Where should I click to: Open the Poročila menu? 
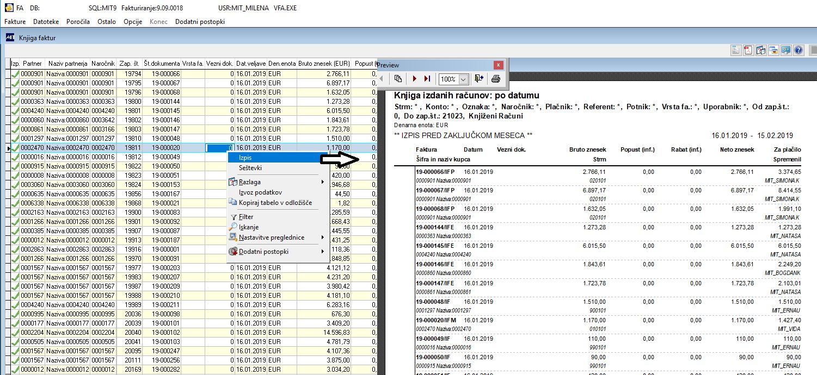pyautogui.click(x=78, y=22)
